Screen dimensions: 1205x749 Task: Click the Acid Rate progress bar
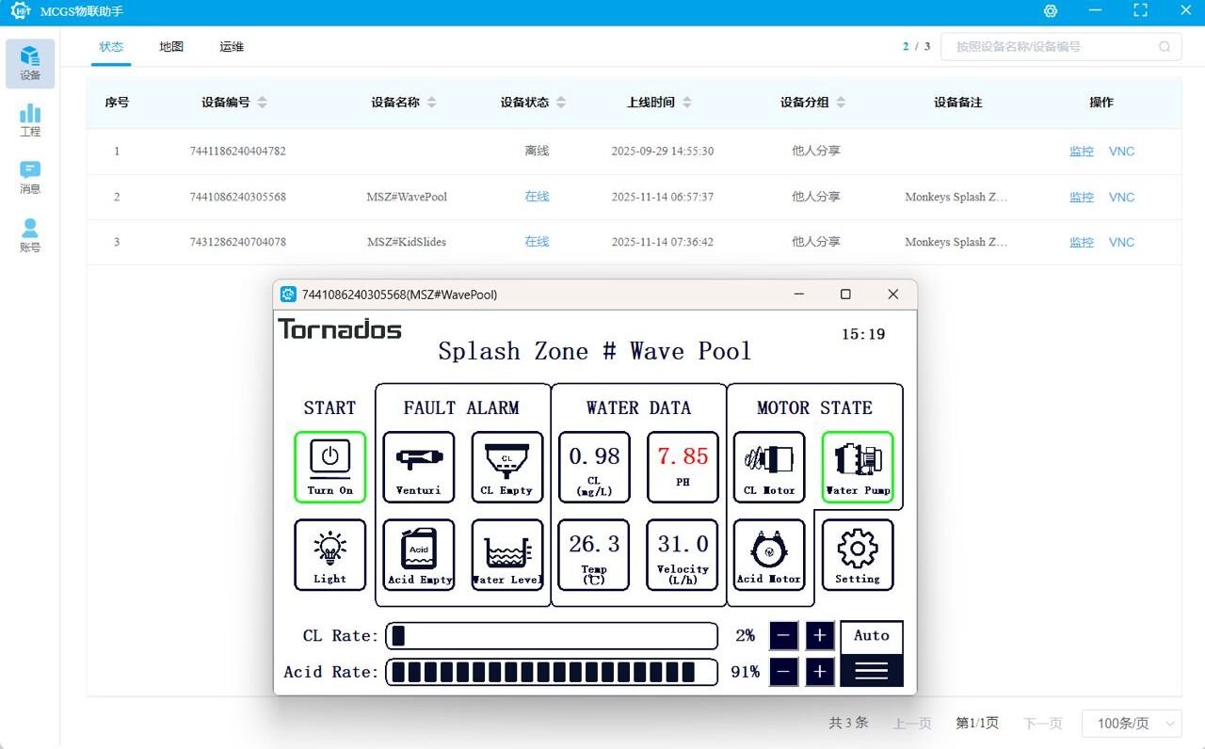(x=552, y=672)
